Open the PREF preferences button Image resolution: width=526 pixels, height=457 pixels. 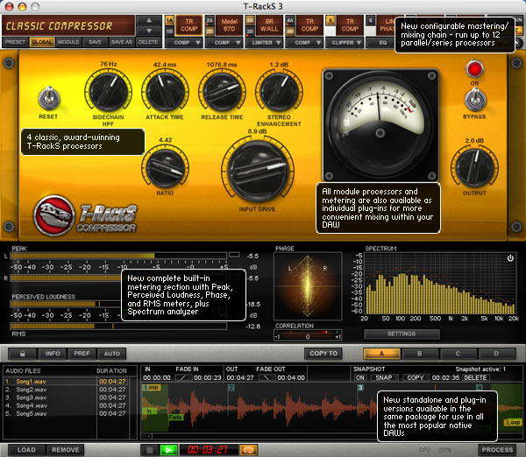tap(82, 354)
